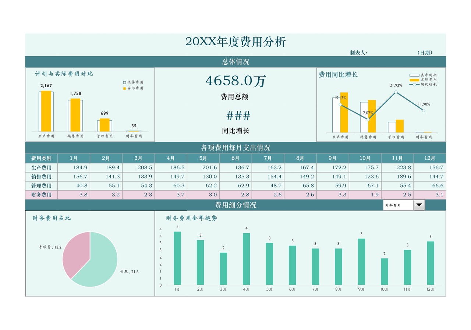Image resolution: width=471 pixels, height=330 pixels.
Task: Click the 1月 bar in the trend chart
Action: click(177, 258)
